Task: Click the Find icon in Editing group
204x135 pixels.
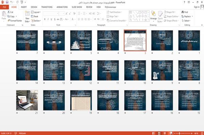Action: click(183, 12)
